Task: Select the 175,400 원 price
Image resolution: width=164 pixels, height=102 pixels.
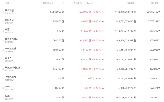Action: [58, 69]
